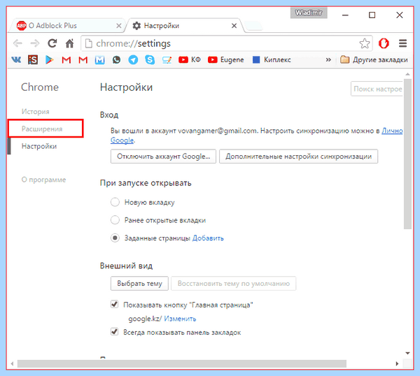The image size is (420, 376).
Task: Open История in sidebar
Action: pyautogui.click(x=36, y=112)
